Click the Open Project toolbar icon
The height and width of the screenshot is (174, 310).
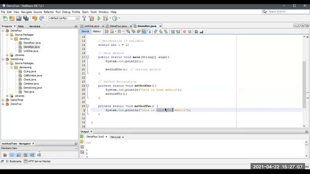[x=19, y=18]
